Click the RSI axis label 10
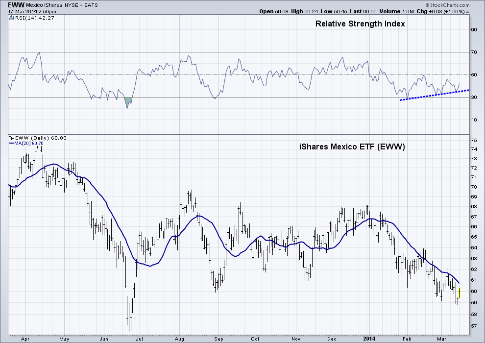This screenshot has width=485, height=343. 474,120
